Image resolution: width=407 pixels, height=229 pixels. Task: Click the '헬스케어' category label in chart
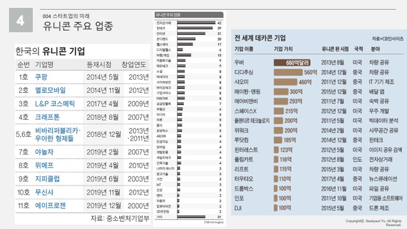tap(162, 45)
